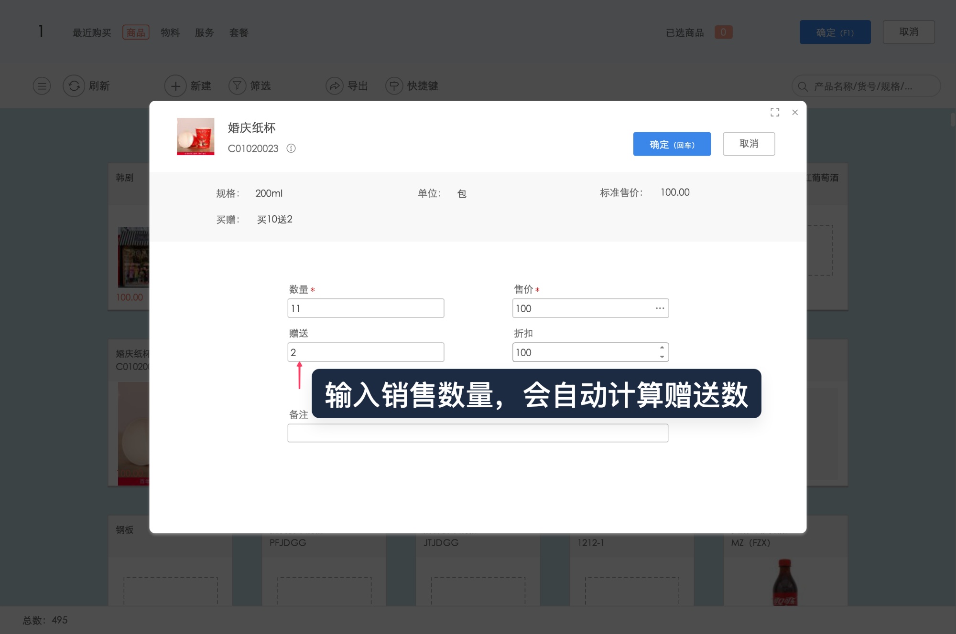Confirm with the 确定（回车） button

(x=672, y=144)
